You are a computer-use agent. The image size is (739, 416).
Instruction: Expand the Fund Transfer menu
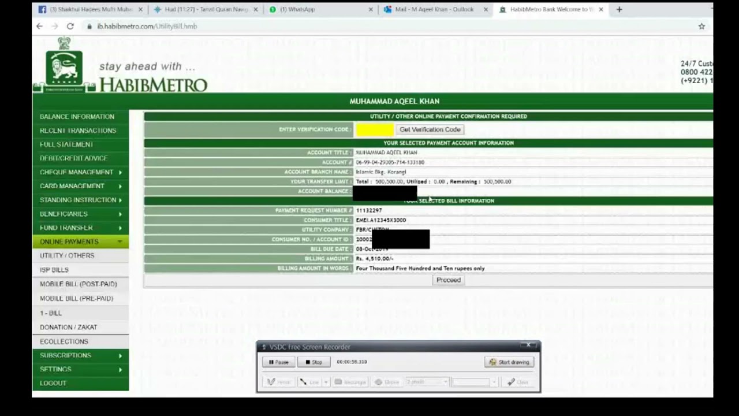click(80, 228)
